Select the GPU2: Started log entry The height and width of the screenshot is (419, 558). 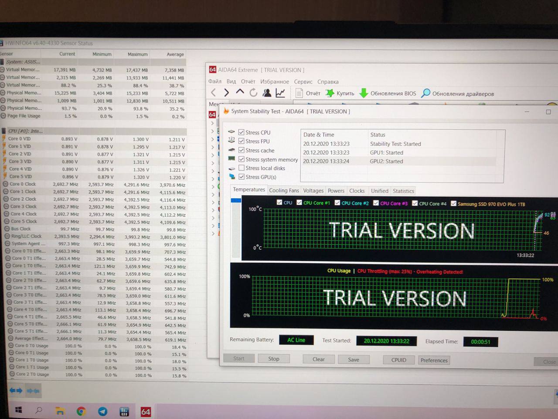point(398,161)
